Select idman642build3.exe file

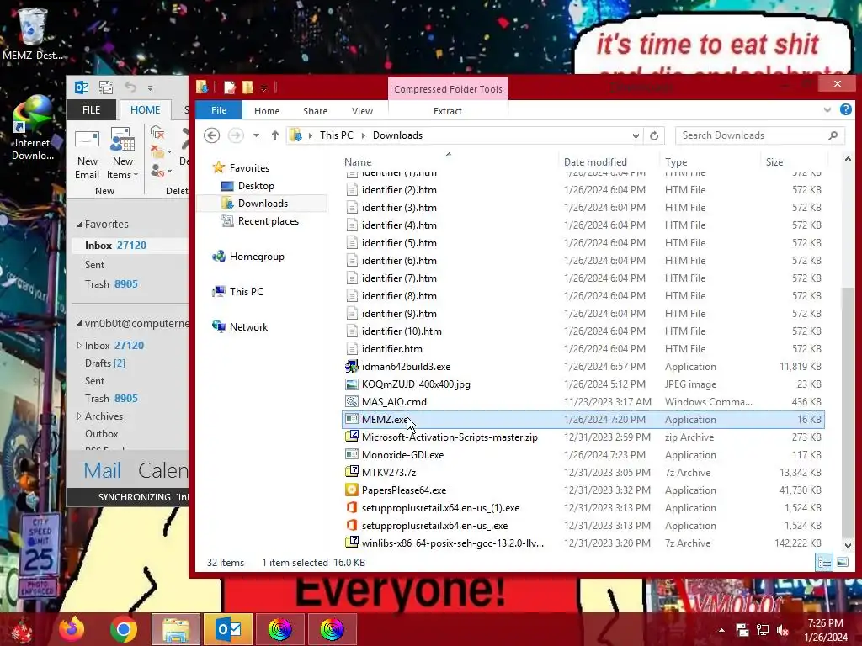pyautogui.click(x=406, y=367)
